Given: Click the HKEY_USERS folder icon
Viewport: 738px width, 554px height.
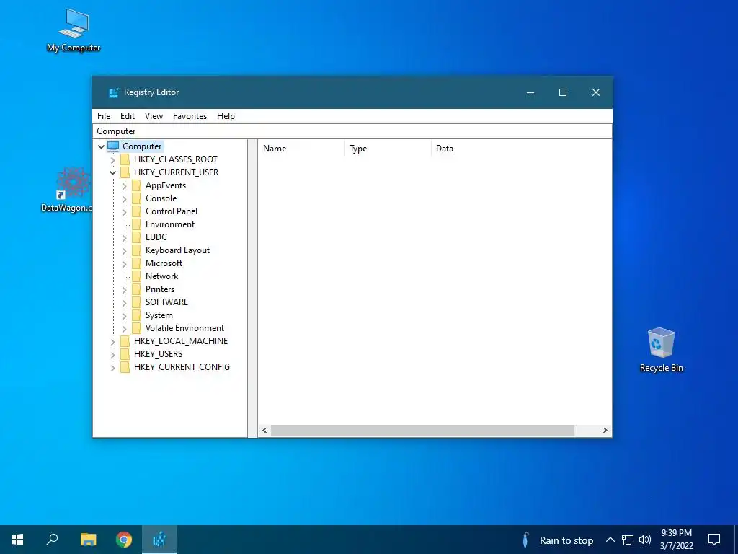Looking at the screenshot, I should click(x=125, y=354).
